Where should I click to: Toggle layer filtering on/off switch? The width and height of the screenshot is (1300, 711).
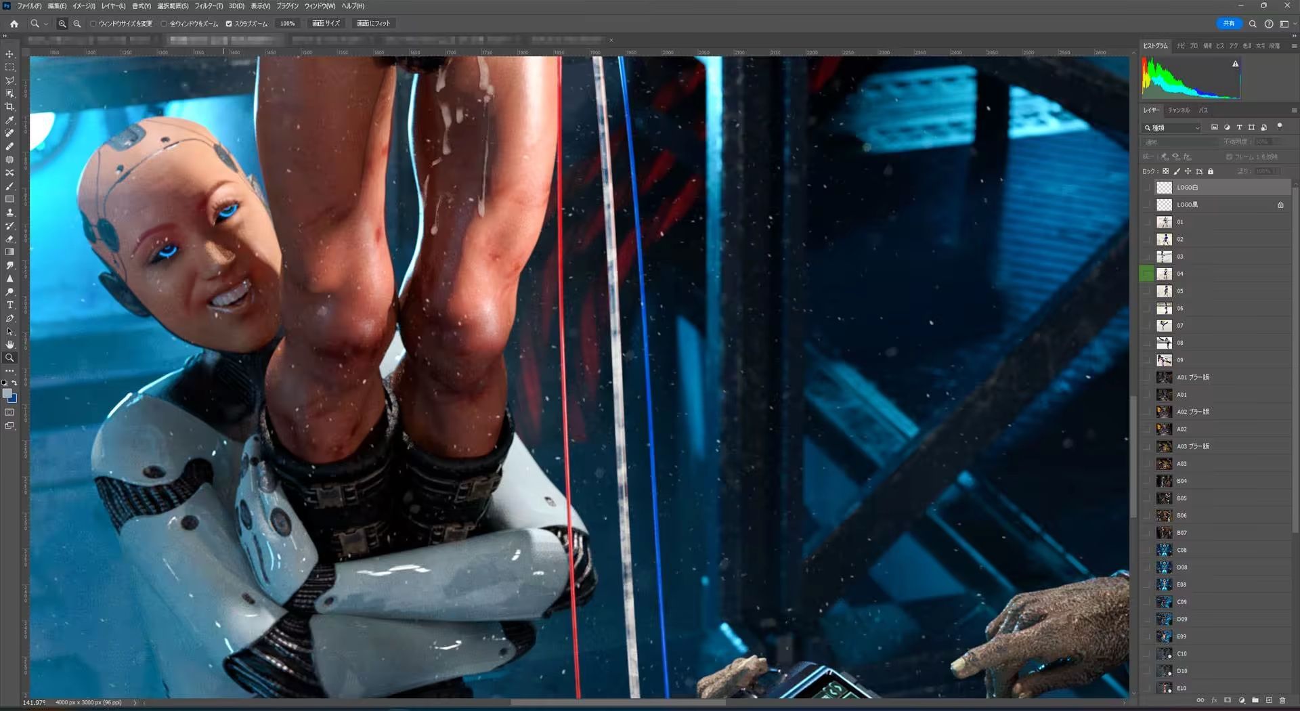click(1280, 126)
